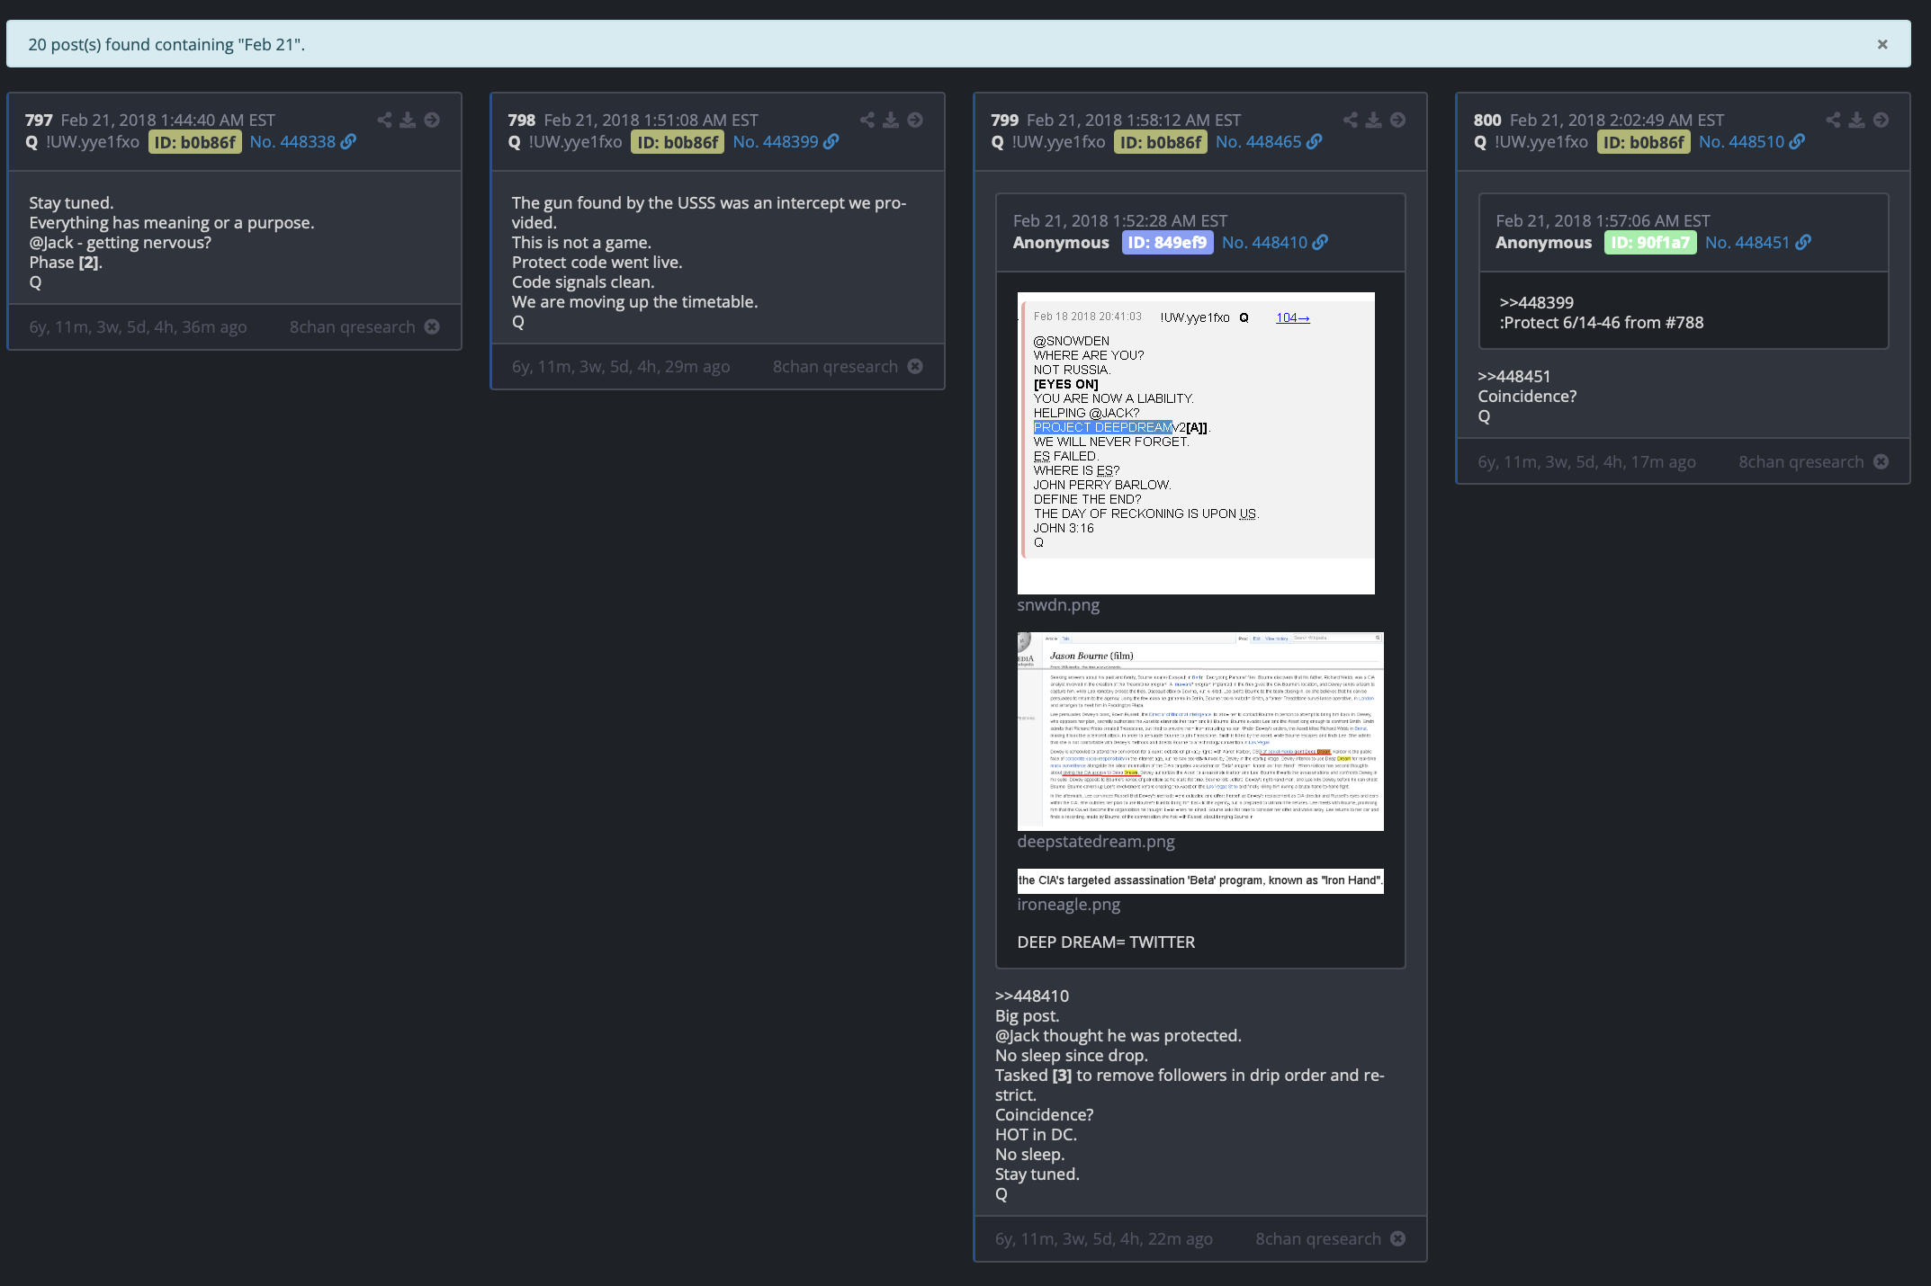Share post 799
This screenshot has height=1286, width=1931.
click(1350, 120)
